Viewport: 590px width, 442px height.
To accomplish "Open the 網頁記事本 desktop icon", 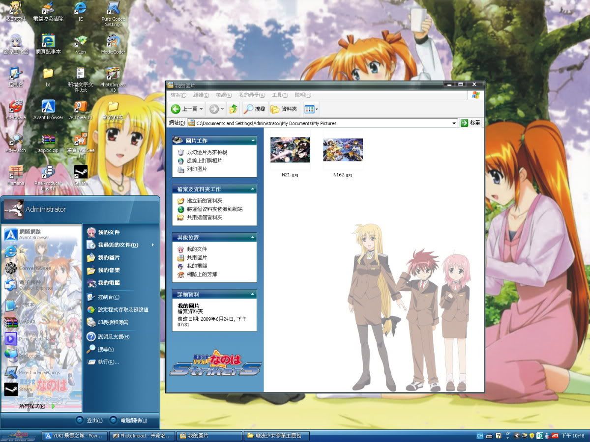I will coord(48,44).
